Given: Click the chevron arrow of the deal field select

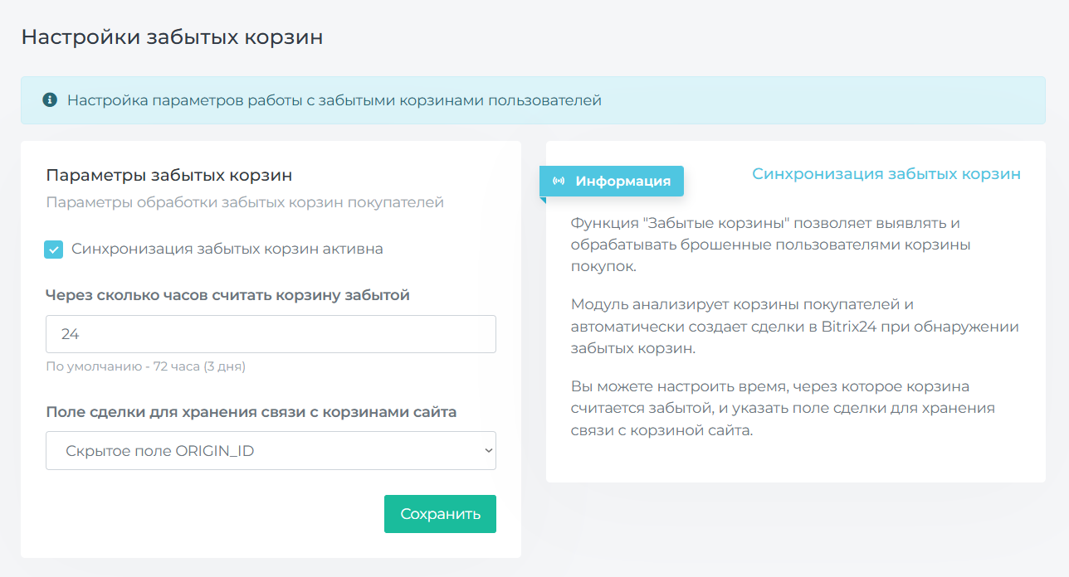Looking at the screenshot, I should [487, 451].
